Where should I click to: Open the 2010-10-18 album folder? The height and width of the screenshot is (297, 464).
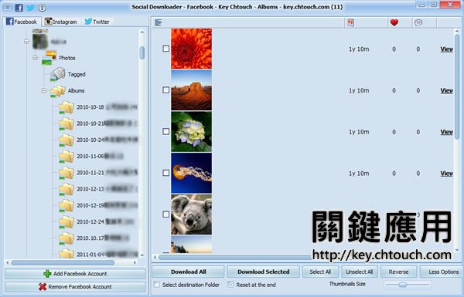pyautogui.click(x=67, y=107)
